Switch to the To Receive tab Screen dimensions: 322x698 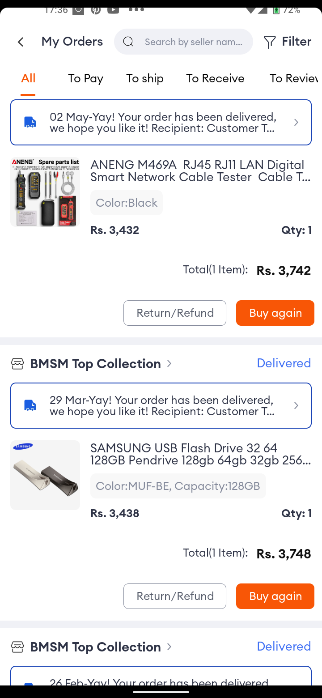click(215, 78)
